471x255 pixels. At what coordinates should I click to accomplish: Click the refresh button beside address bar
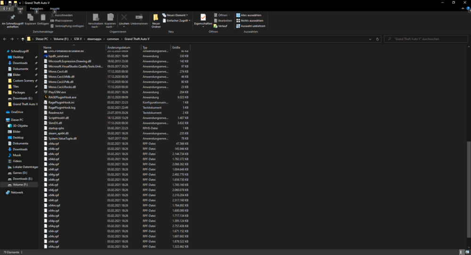pos(377,39)
